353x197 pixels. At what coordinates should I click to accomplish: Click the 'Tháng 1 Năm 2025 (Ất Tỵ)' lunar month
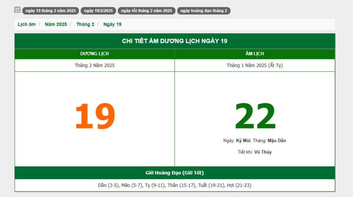tap(255, 65)
